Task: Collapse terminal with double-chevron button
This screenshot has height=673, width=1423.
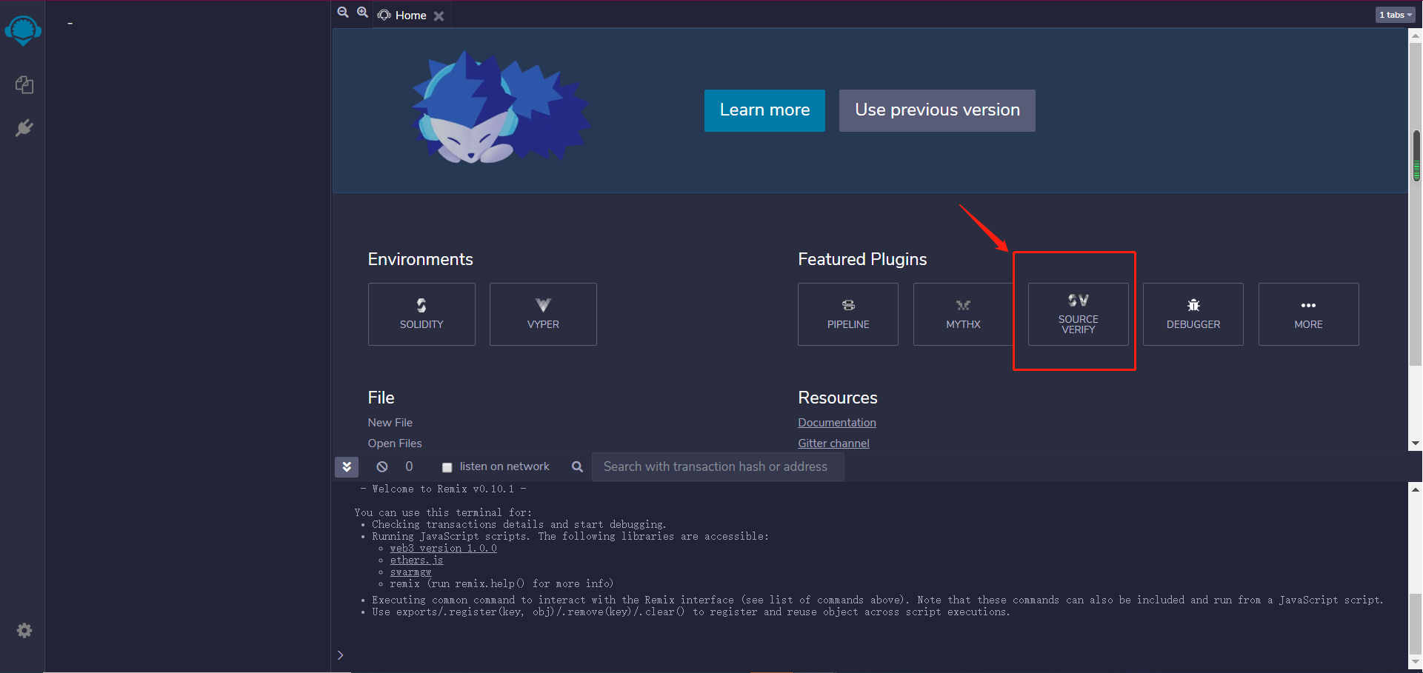Action: [x=347, y=466]
